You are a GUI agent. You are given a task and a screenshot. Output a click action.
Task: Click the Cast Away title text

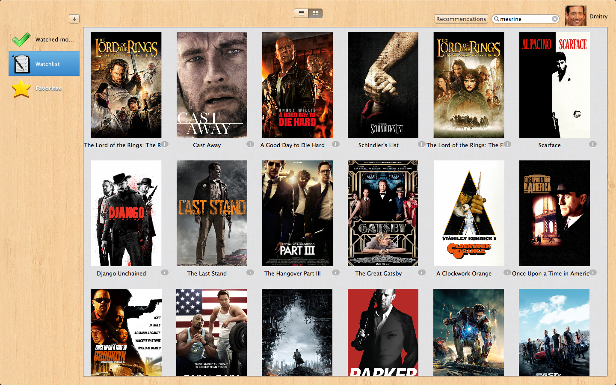point(207,145)
